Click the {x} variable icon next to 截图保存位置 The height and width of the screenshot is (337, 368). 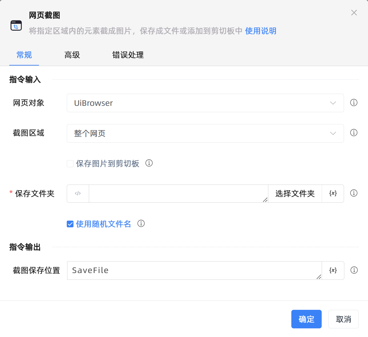coord(333,270)
